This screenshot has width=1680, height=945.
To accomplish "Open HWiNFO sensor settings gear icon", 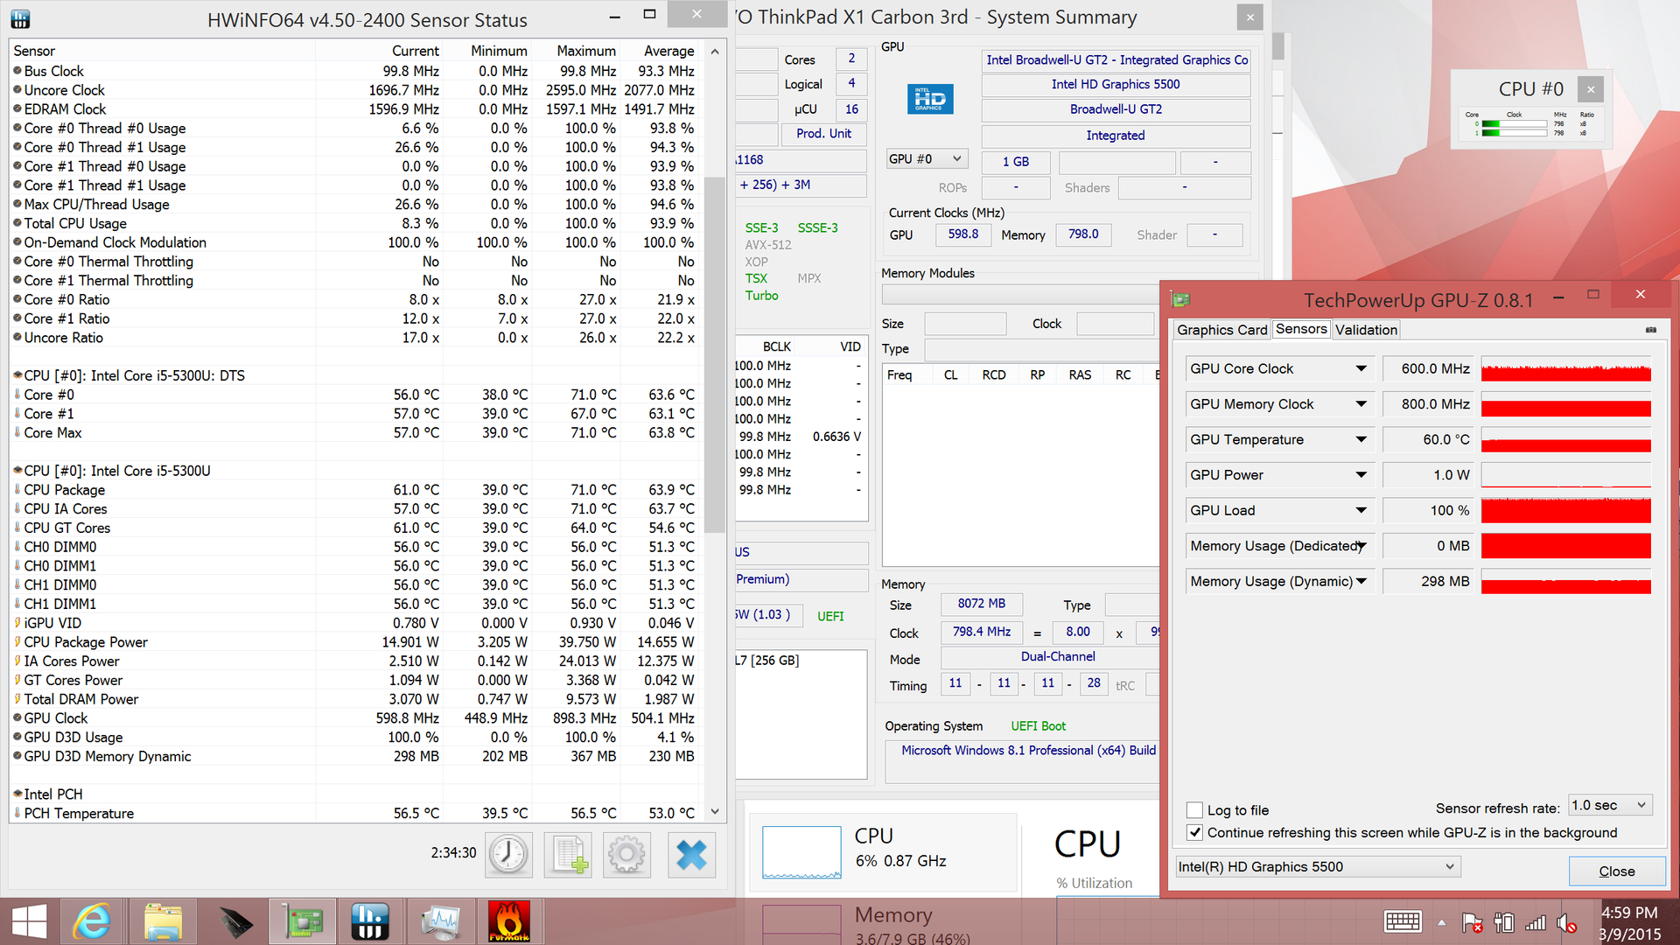I will (626, 854).
